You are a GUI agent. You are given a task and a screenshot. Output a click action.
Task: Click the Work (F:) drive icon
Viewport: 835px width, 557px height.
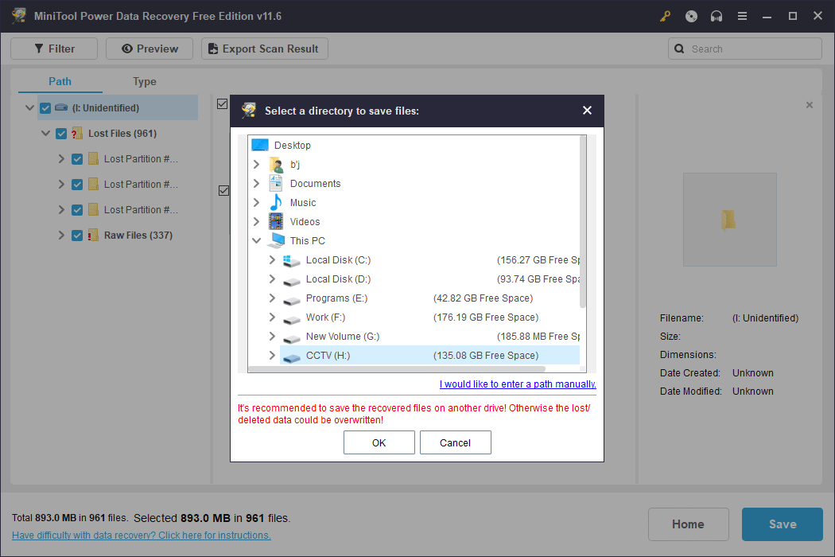pyautogui.click(x=291, y=319)
